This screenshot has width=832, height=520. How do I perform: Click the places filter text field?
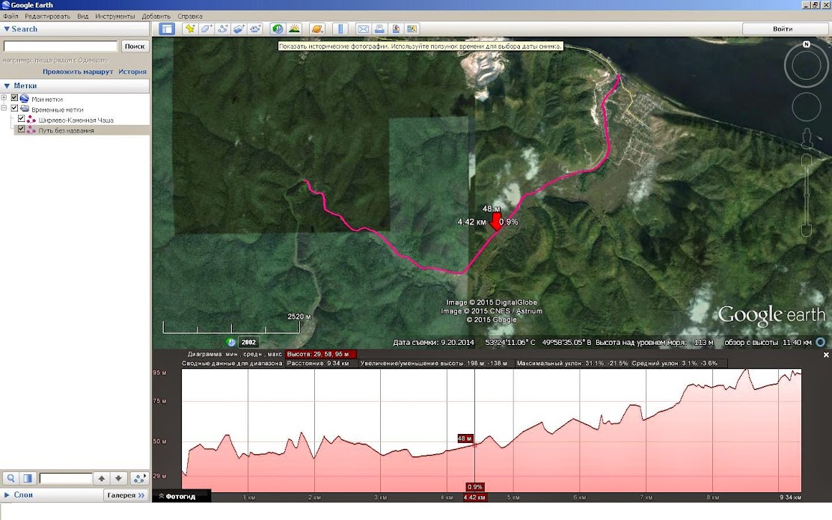(x=66, y=479)
